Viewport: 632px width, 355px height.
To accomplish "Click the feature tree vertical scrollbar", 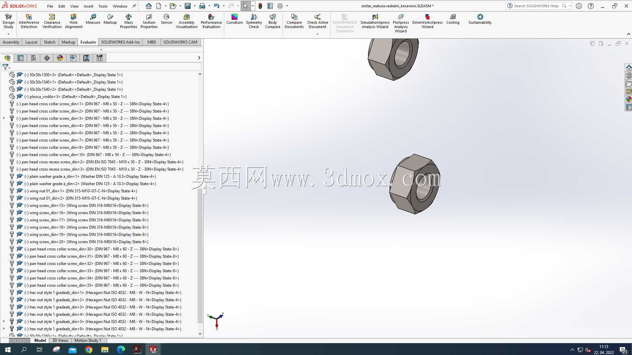I will (200, 256).
